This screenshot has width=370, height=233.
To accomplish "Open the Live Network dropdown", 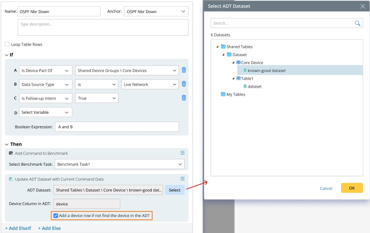I will coord(150,84).
